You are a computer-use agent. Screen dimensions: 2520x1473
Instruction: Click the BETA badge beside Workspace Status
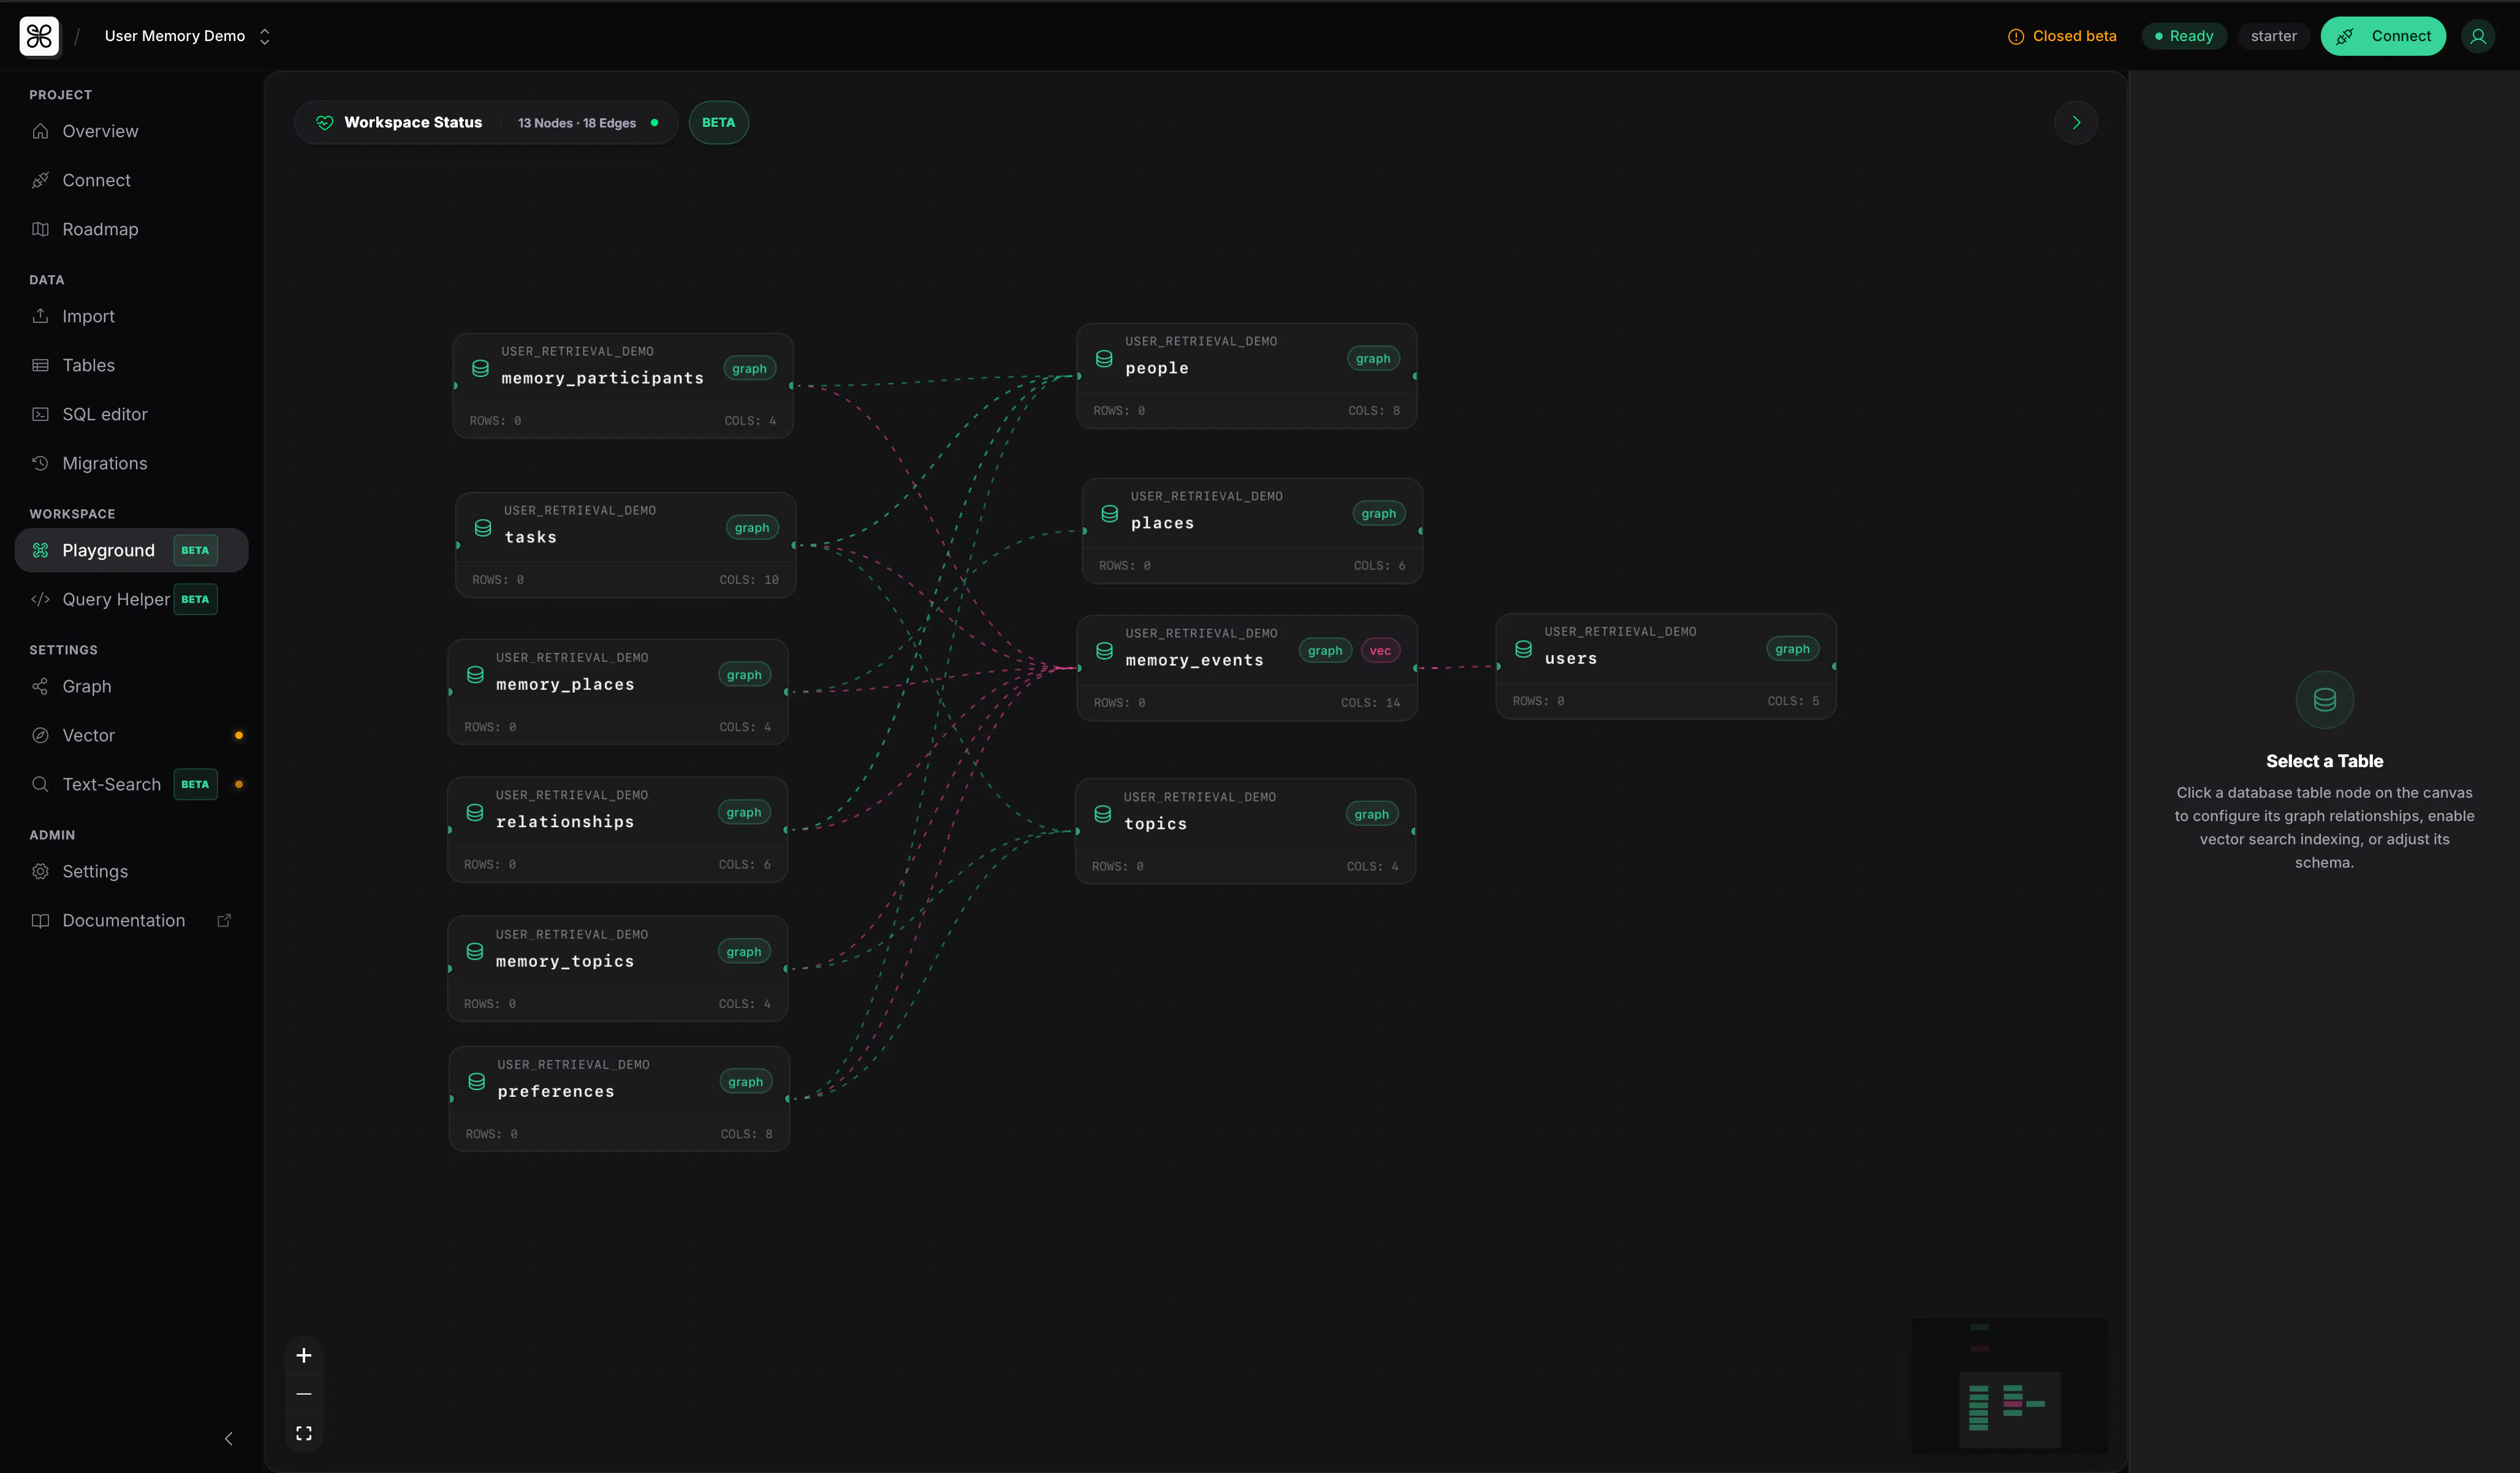(718, 123)
